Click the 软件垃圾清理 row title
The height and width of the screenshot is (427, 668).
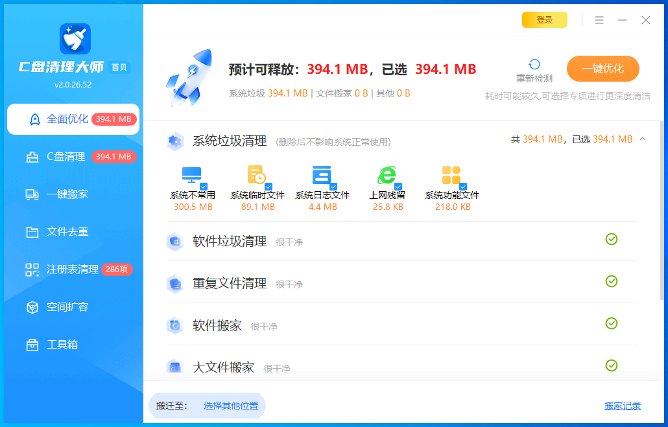point(230,242)
